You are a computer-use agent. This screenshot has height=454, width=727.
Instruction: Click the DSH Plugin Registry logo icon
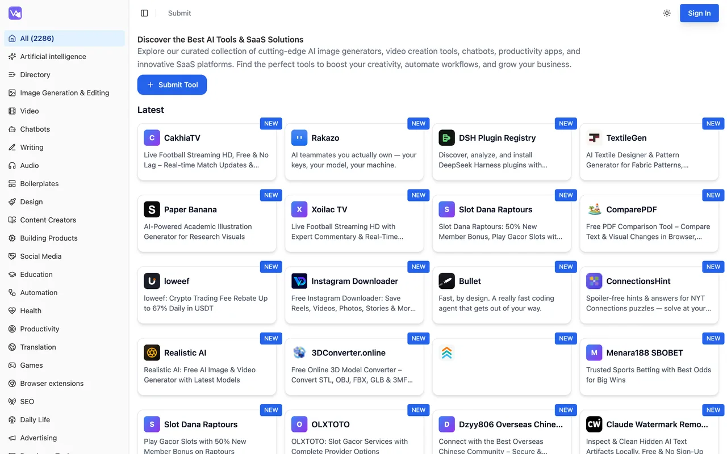pyautogui.click(x=446, y=138)
